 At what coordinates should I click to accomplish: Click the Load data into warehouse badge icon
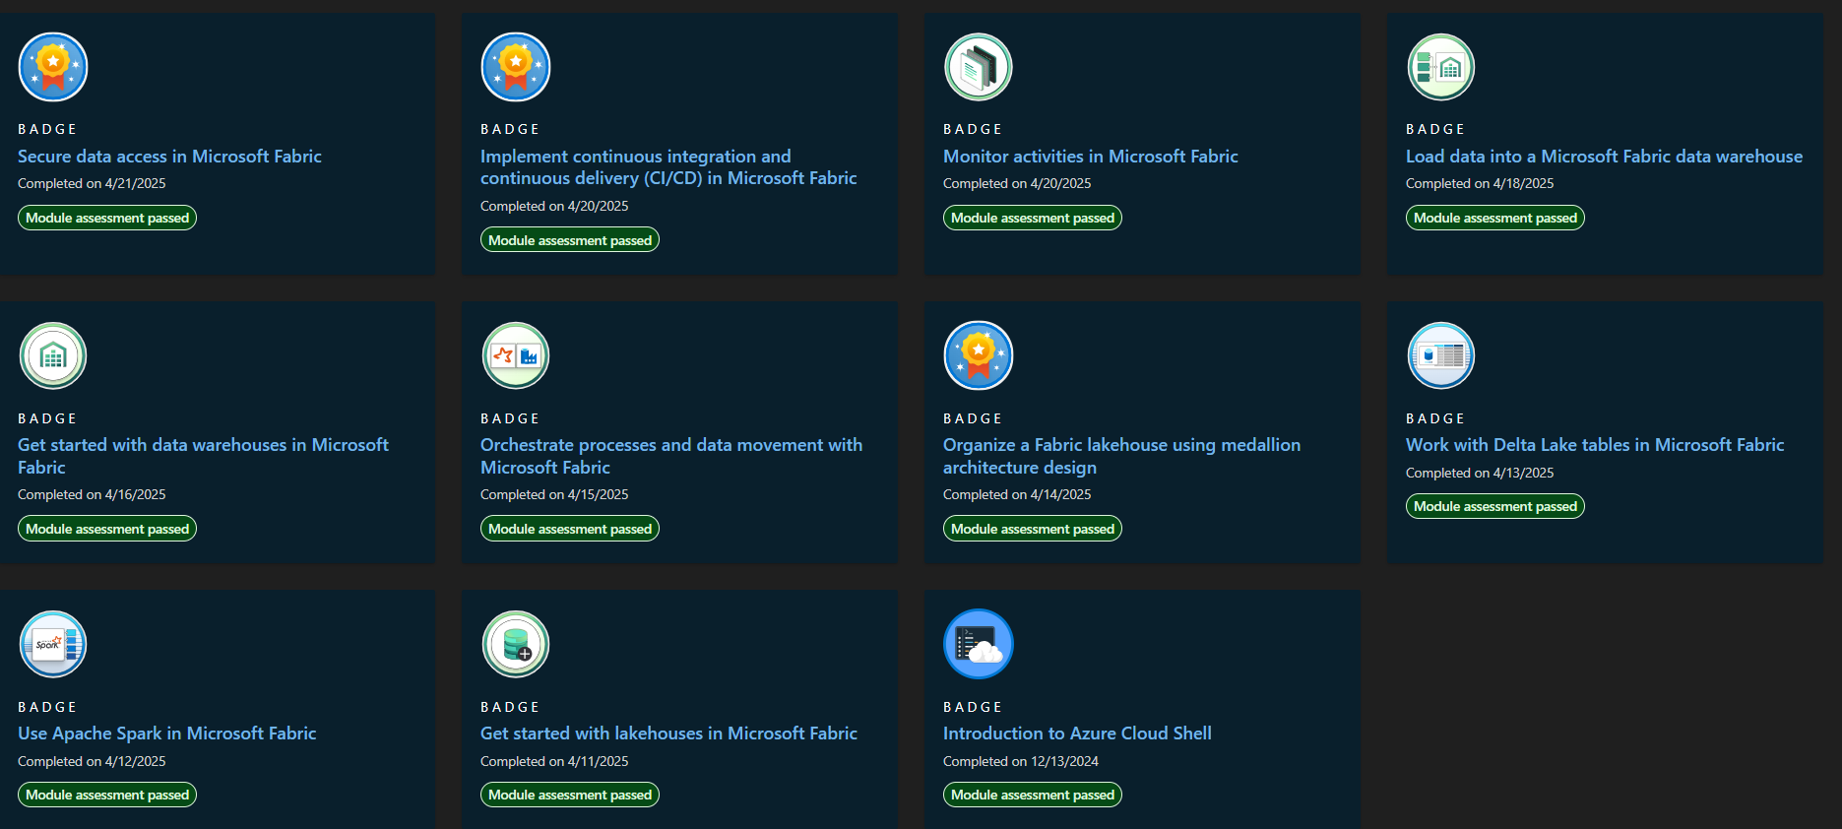point(1441,67)
